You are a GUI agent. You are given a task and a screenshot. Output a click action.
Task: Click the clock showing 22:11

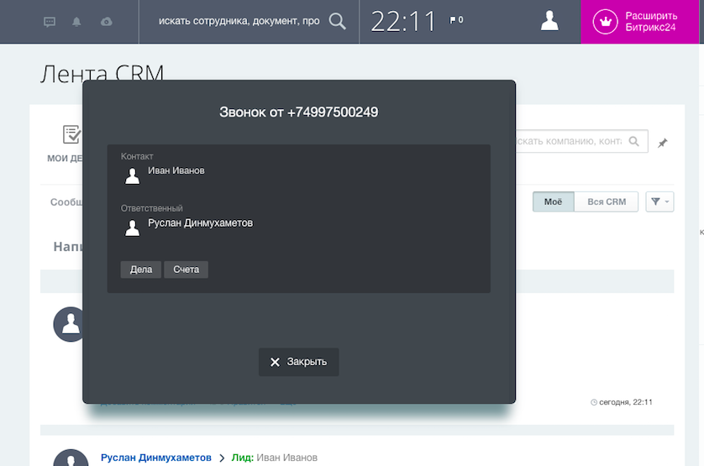(403, 22)
